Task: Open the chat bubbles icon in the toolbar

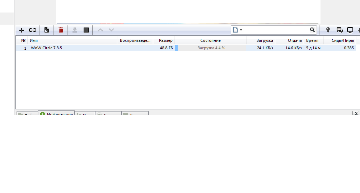Action: coord(339,30)
